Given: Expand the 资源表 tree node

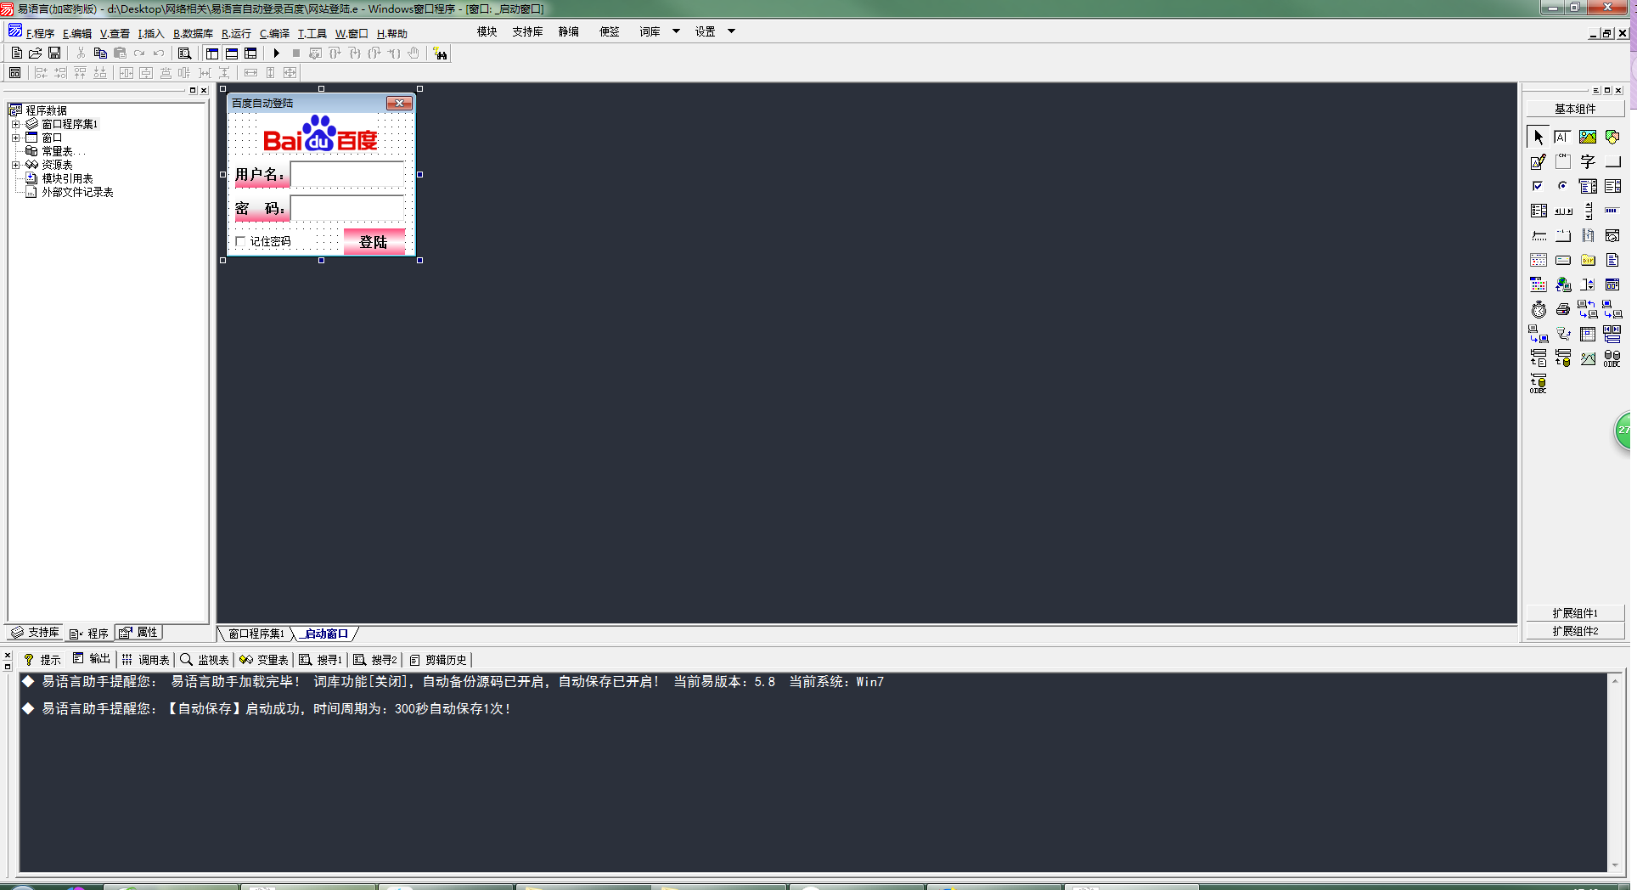Looking at the screenshot, I should coord(15,165).
